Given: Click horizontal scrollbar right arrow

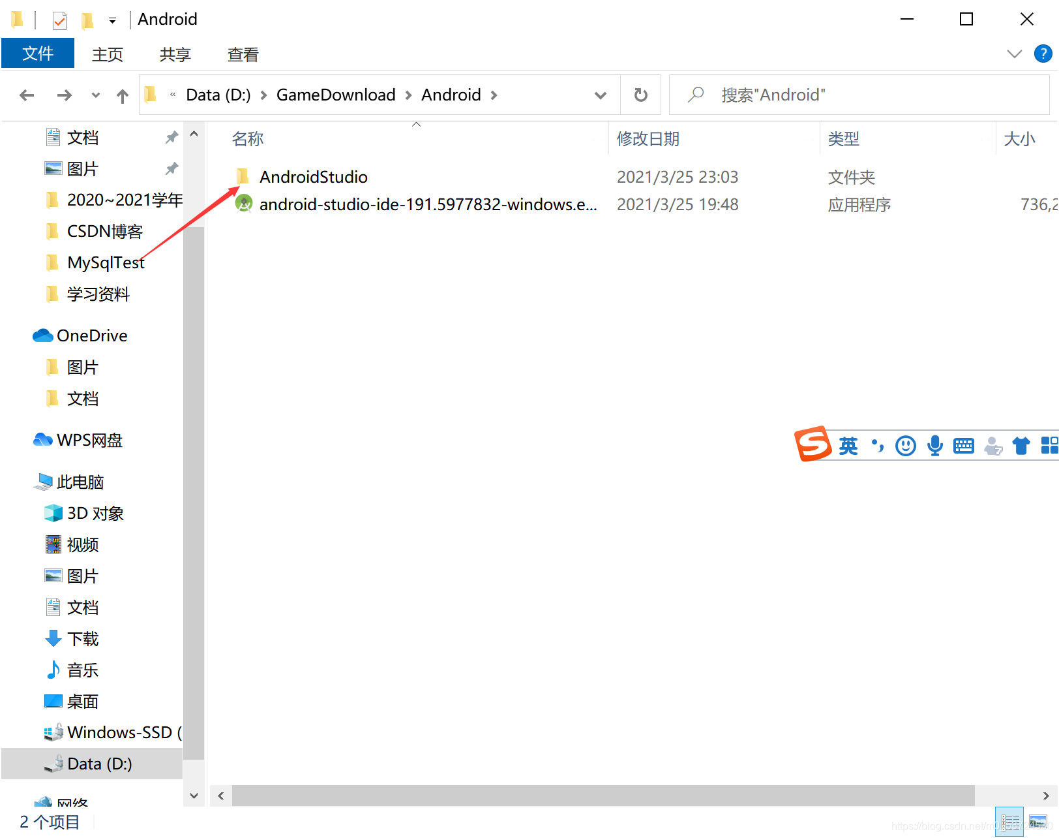Looking at the screenshot, I should tap(1046, 796).
